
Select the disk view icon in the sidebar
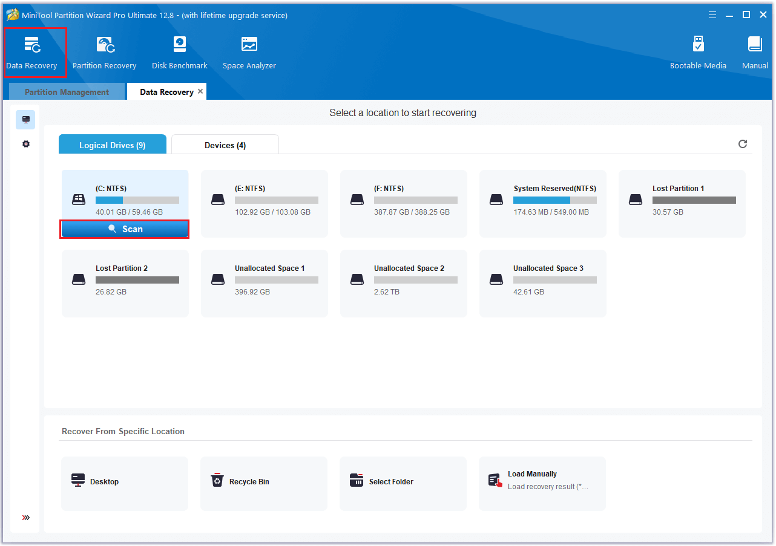(25, 119)
